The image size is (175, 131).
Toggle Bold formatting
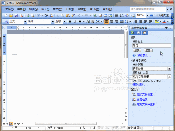(x=70, y=22)
